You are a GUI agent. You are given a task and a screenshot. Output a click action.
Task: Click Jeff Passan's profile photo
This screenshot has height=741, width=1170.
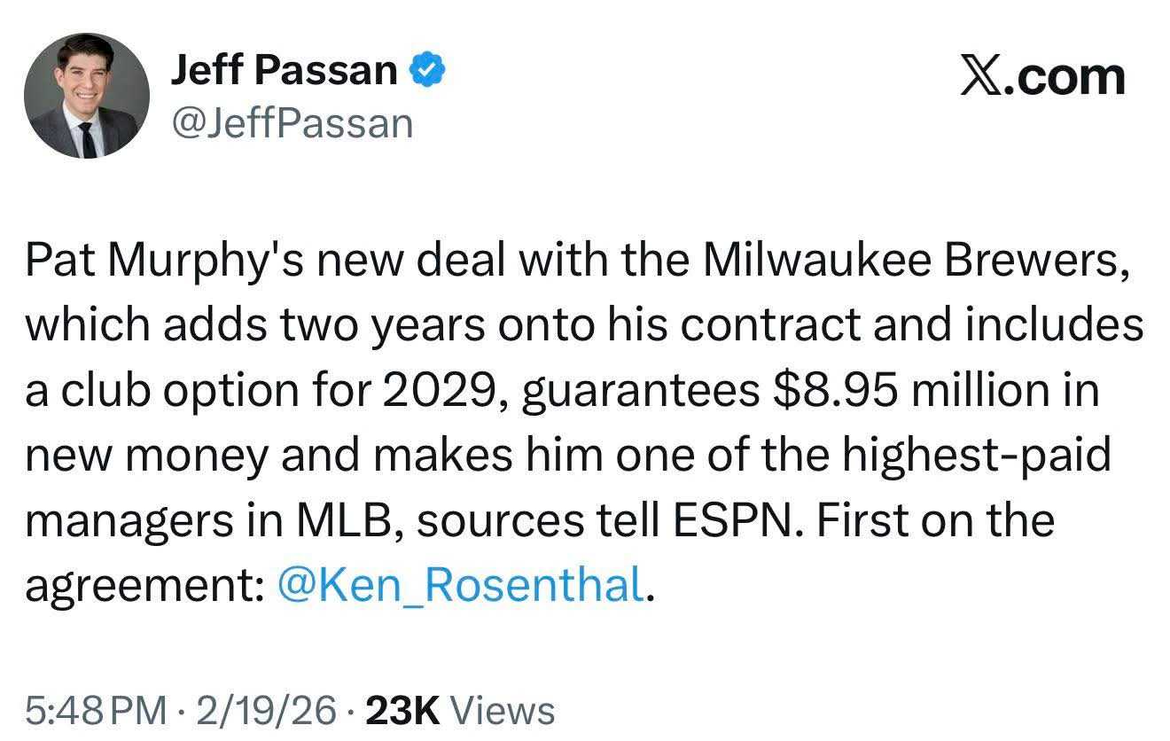pyautogui.click(x=87, y=96)
